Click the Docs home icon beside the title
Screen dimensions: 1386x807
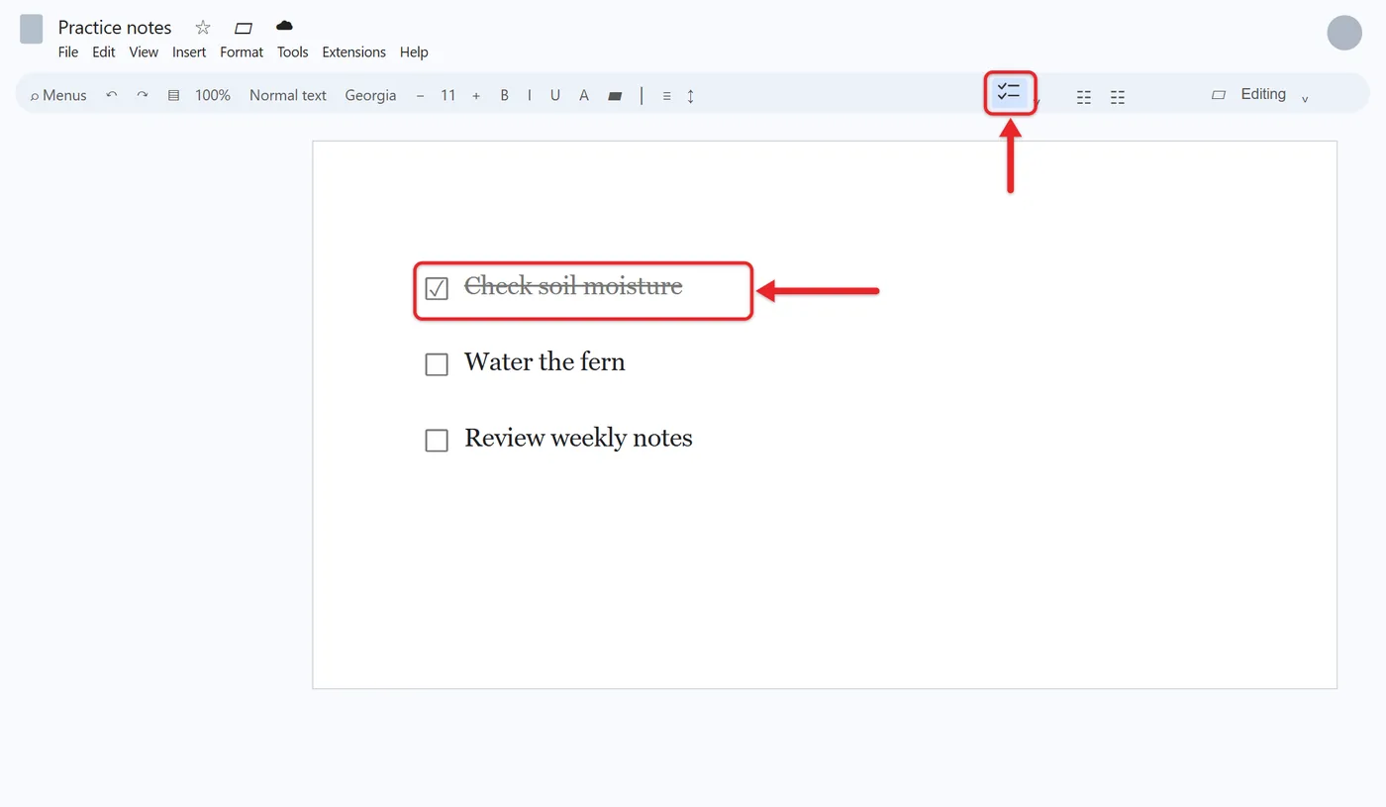pos(31,29)
